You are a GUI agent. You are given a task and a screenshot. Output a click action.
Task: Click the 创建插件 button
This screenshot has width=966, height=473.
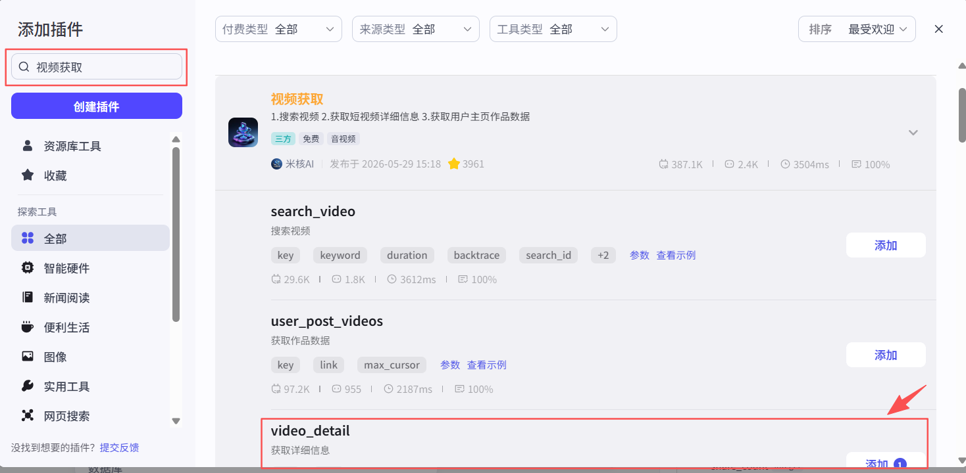click(x=97, y=106)
